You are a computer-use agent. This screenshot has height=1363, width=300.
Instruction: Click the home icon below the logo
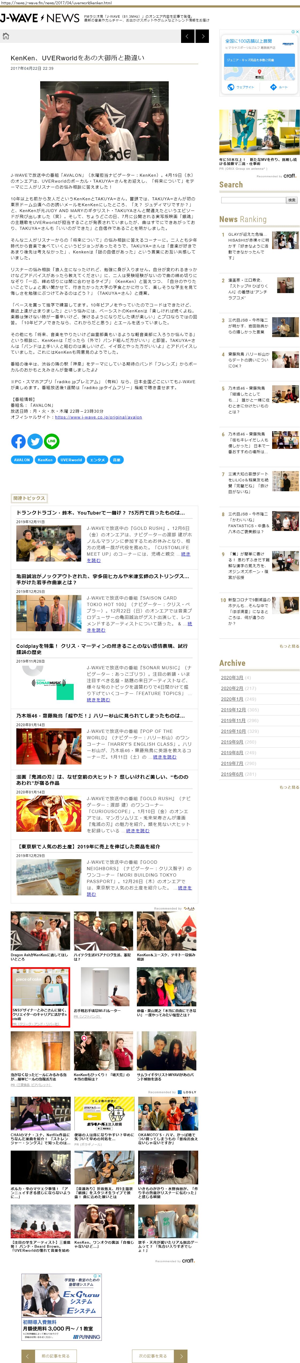(6, 36)
